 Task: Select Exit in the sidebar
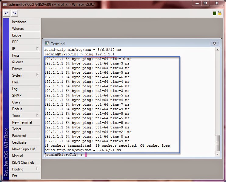pyautogui.click(x=25, y=176)
